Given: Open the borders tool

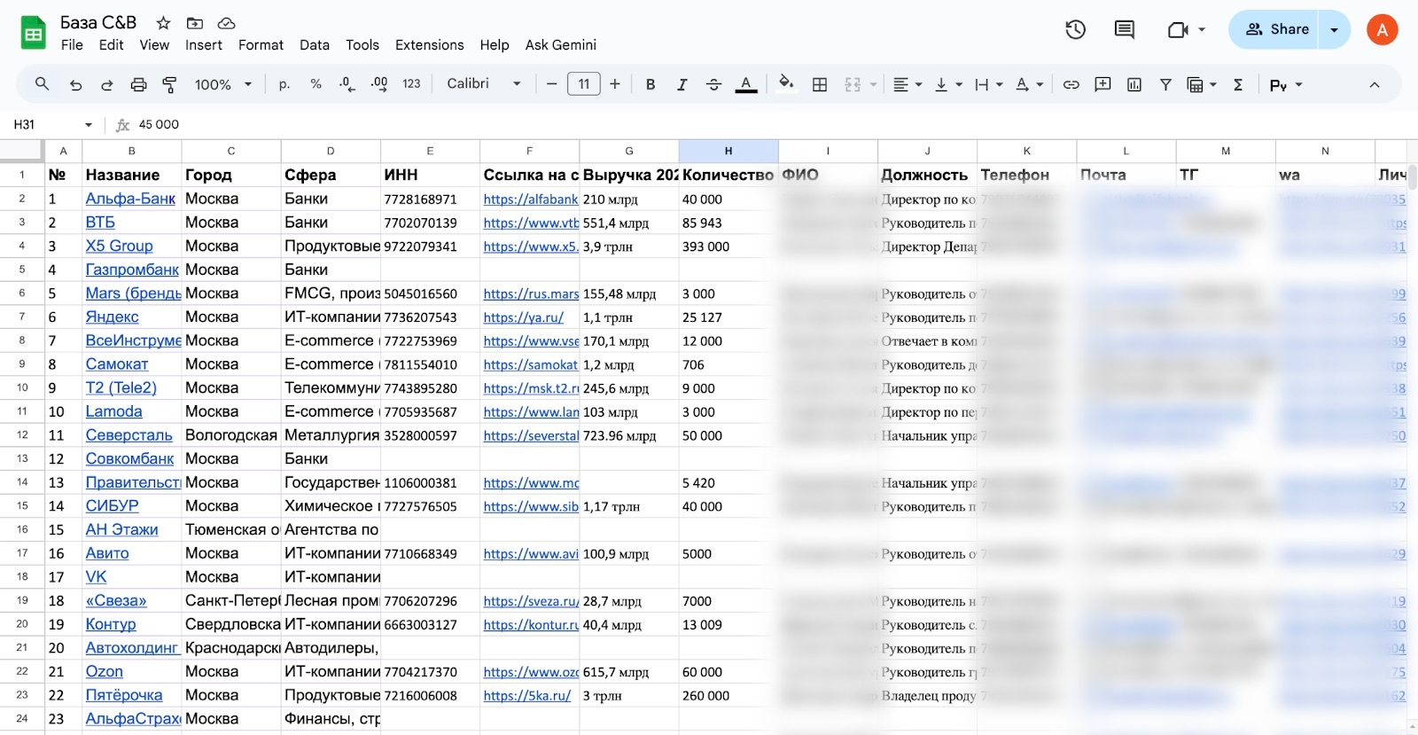Looking at the screenshot, I should click(x=820, y=84).
